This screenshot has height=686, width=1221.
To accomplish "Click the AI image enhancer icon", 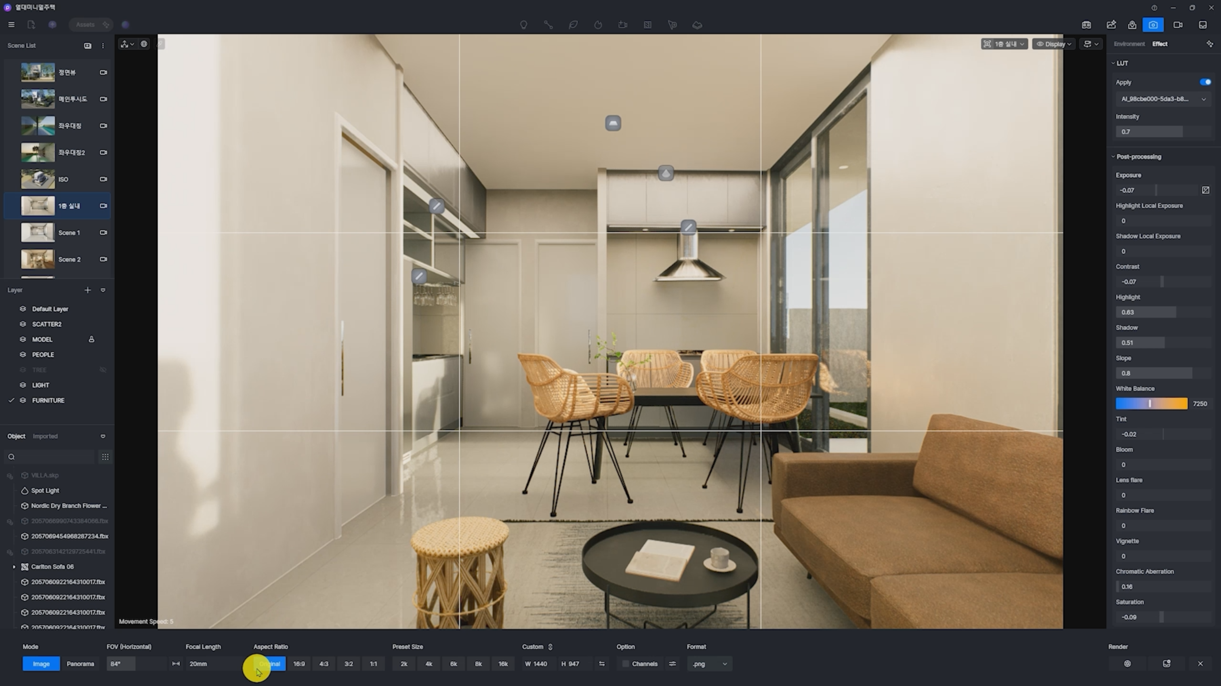I will pyautogui.click(x=1111, y=25).
